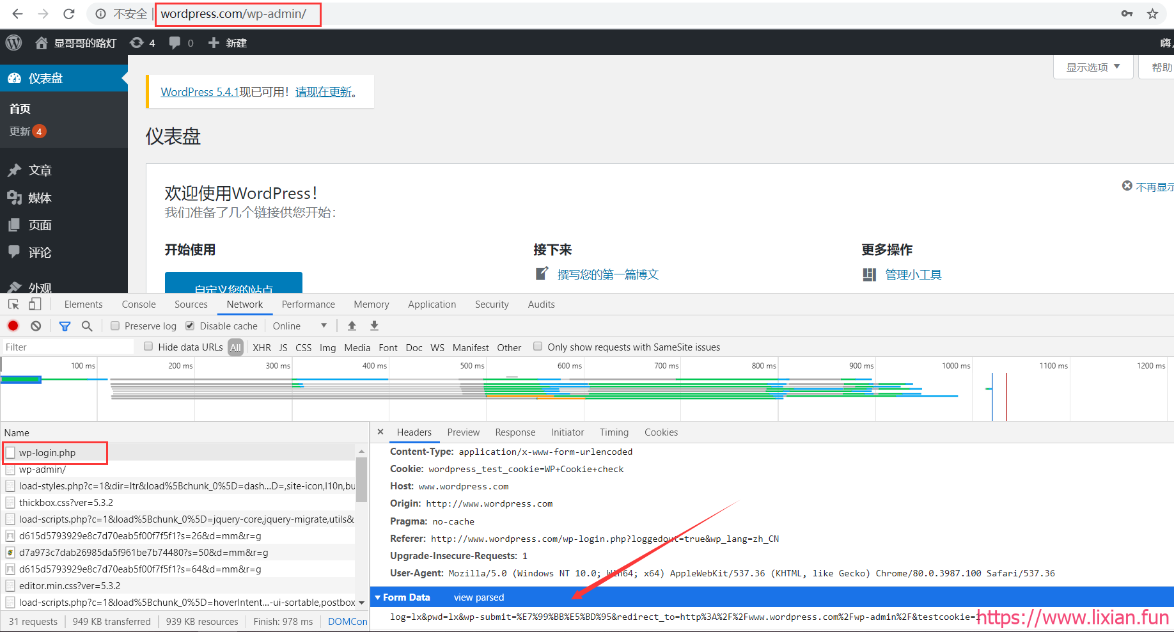1174x632 pixels.
Task: Open the 媒体 media icon
Action: click(14, 198)
